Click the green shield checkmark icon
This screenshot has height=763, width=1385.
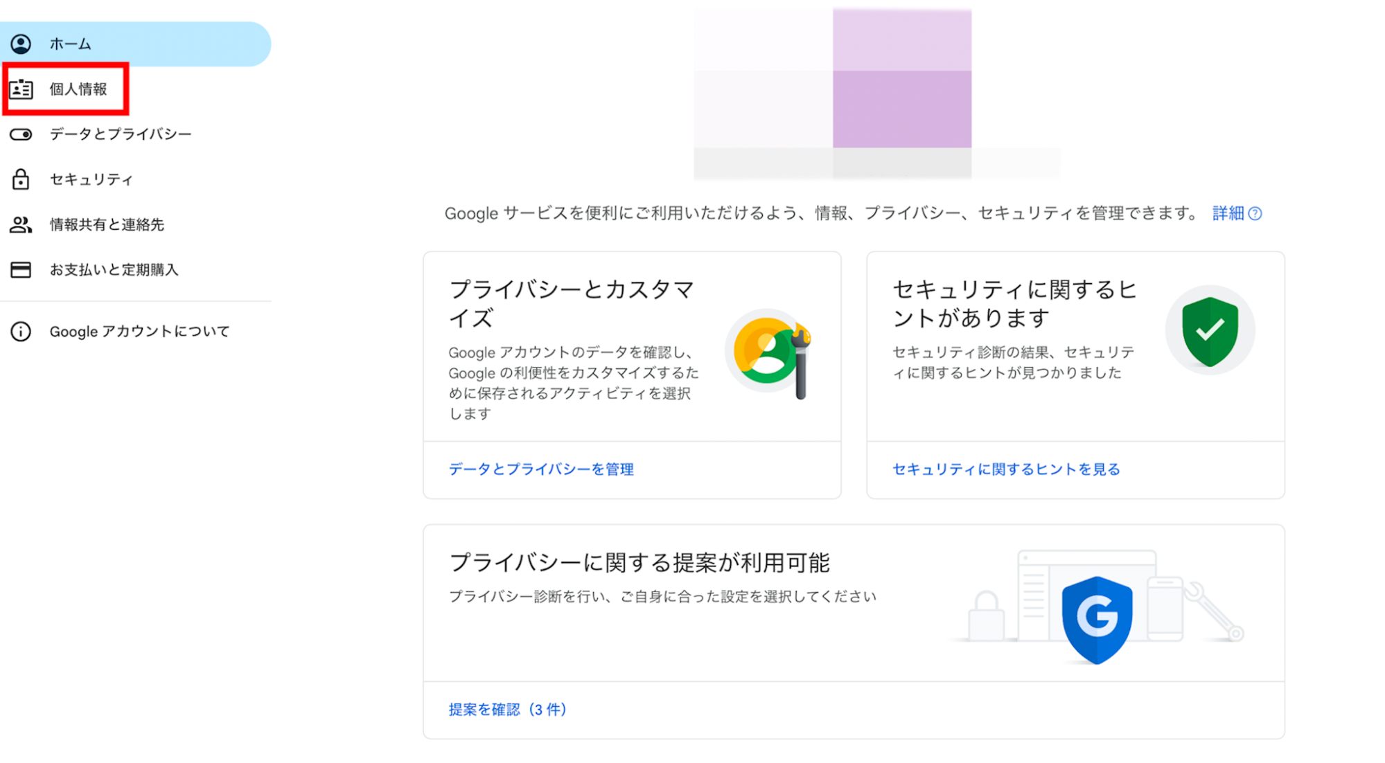click(x=1210, y=331)
